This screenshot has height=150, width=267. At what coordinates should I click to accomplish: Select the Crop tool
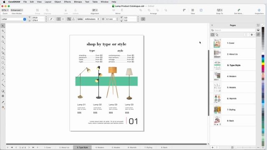click(3, 37)
